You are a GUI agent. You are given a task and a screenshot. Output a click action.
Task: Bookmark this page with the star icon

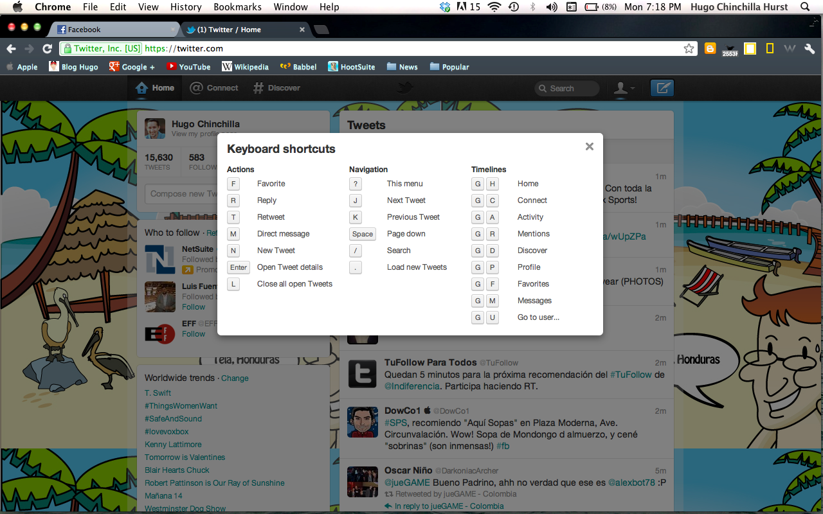(x=689, y=49)
